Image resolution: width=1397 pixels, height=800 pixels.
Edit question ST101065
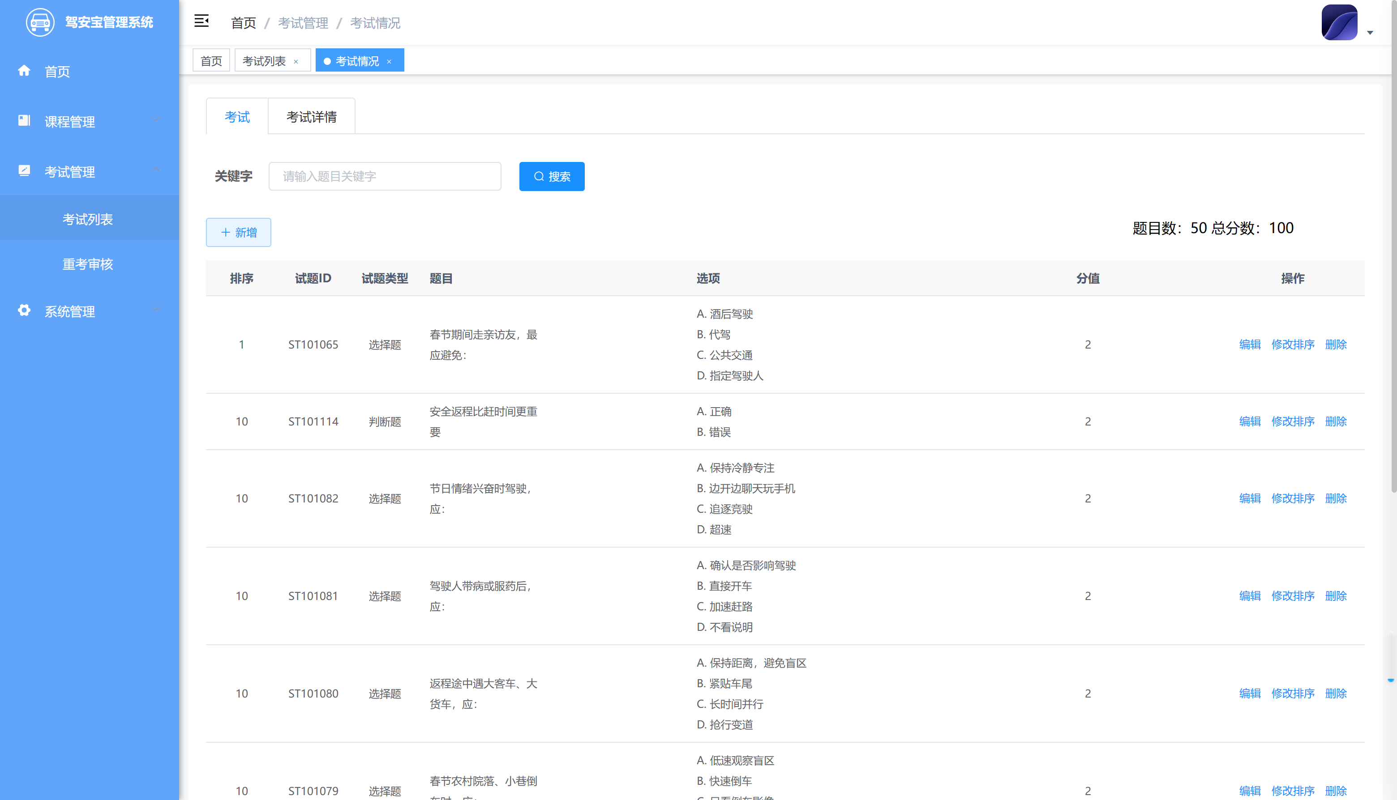pyautogui.click(x=1250, y=345)
